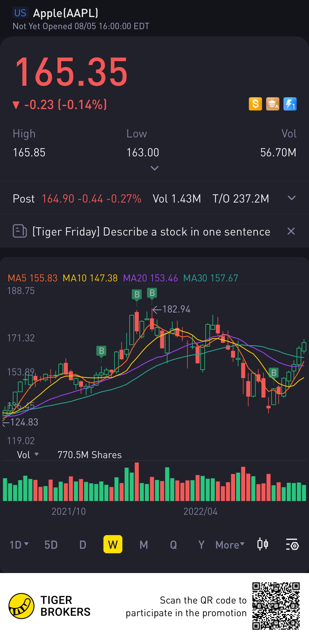309x639 pixels.
Task: Expand quote details chevron below Low
Action: (x=155, y=168)
